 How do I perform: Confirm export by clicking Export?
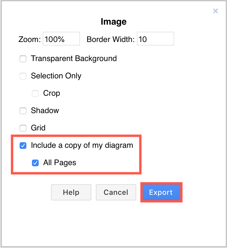(x=161, y=192)
